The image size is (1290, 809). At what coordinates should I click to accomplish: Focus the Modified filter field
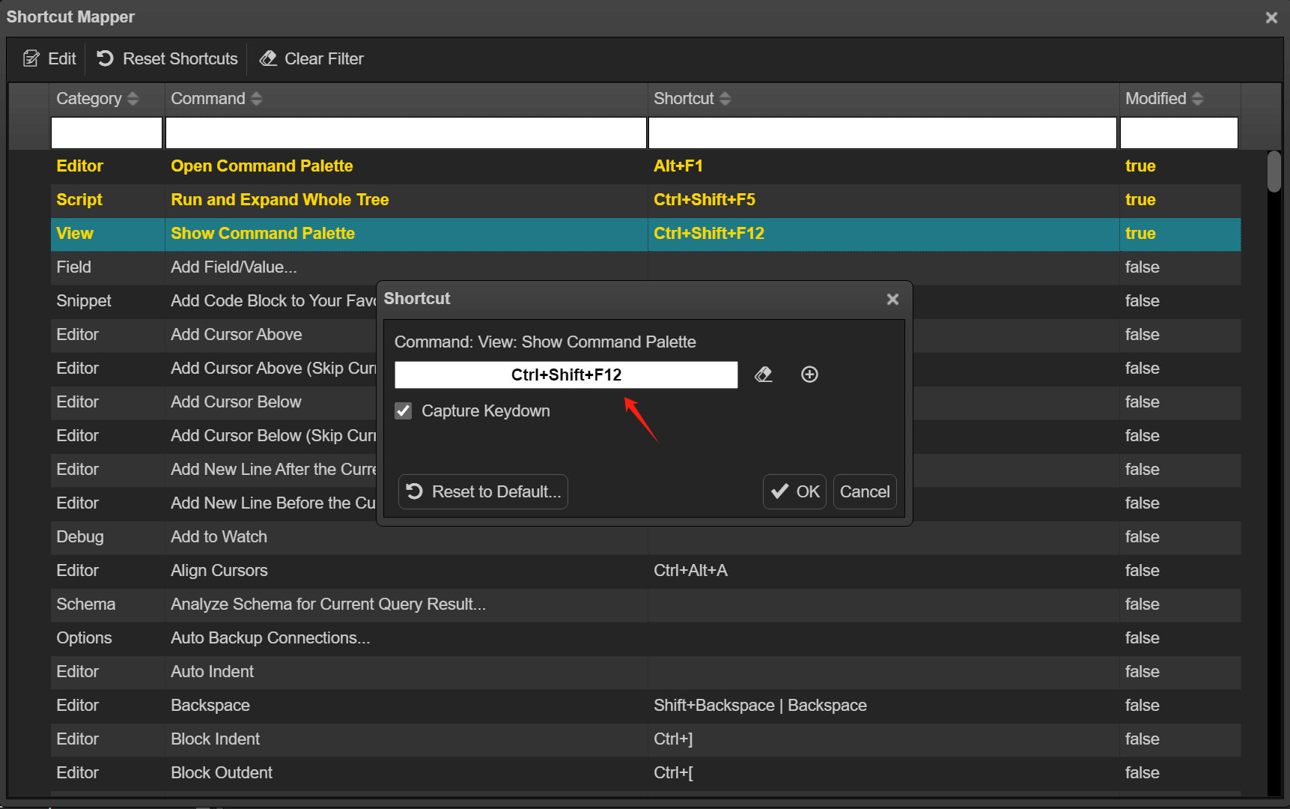[x=1179, y=133]
